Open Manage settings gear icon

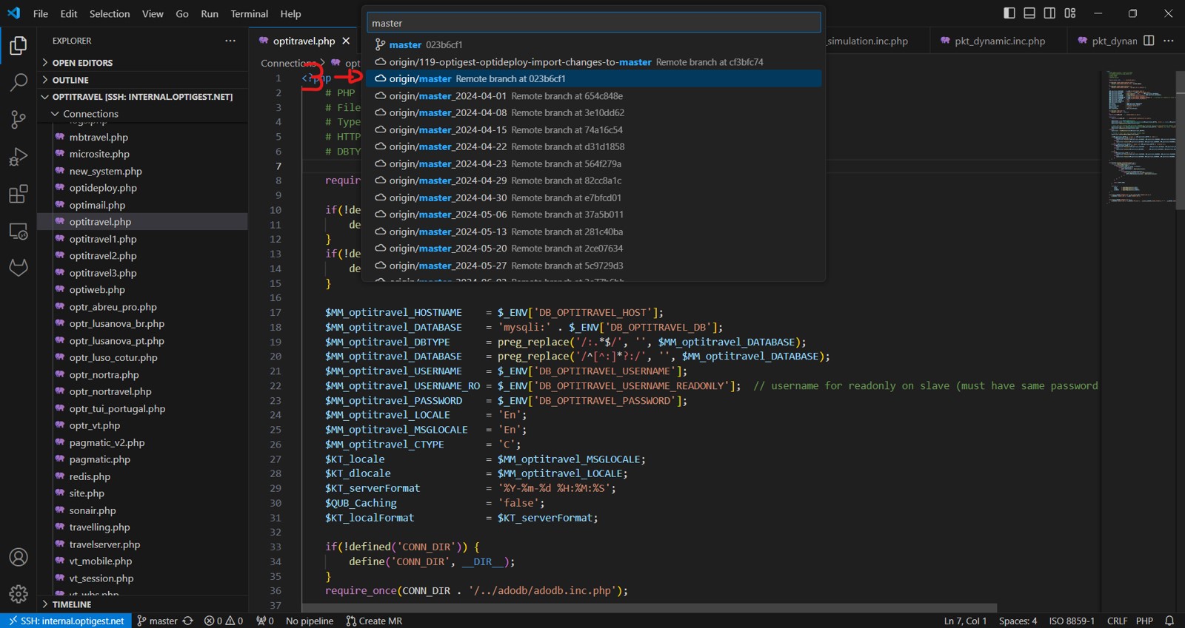(x=19, y=593)
